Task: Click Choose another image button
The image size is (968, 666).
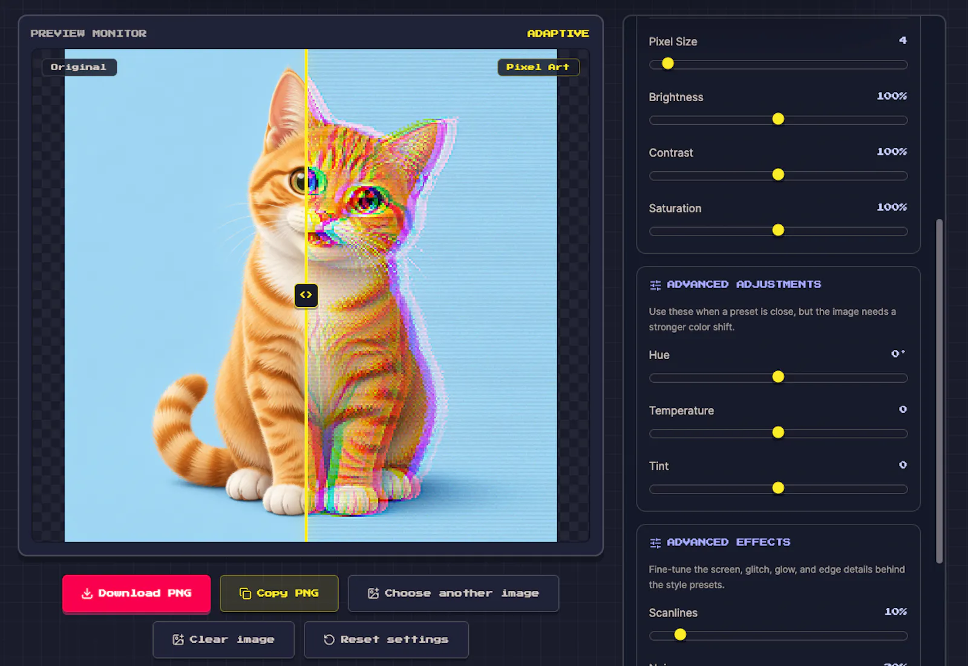Action: click(453, 593)
